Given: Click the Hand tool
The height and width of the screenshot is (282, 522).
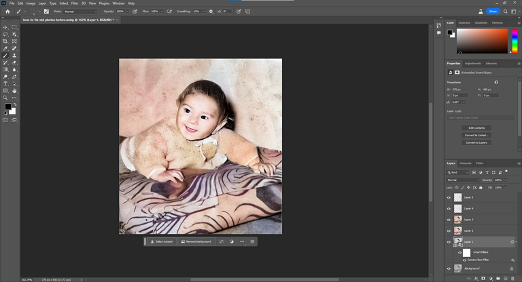Looking at the screenshot, I should click(x=14, y=91).
